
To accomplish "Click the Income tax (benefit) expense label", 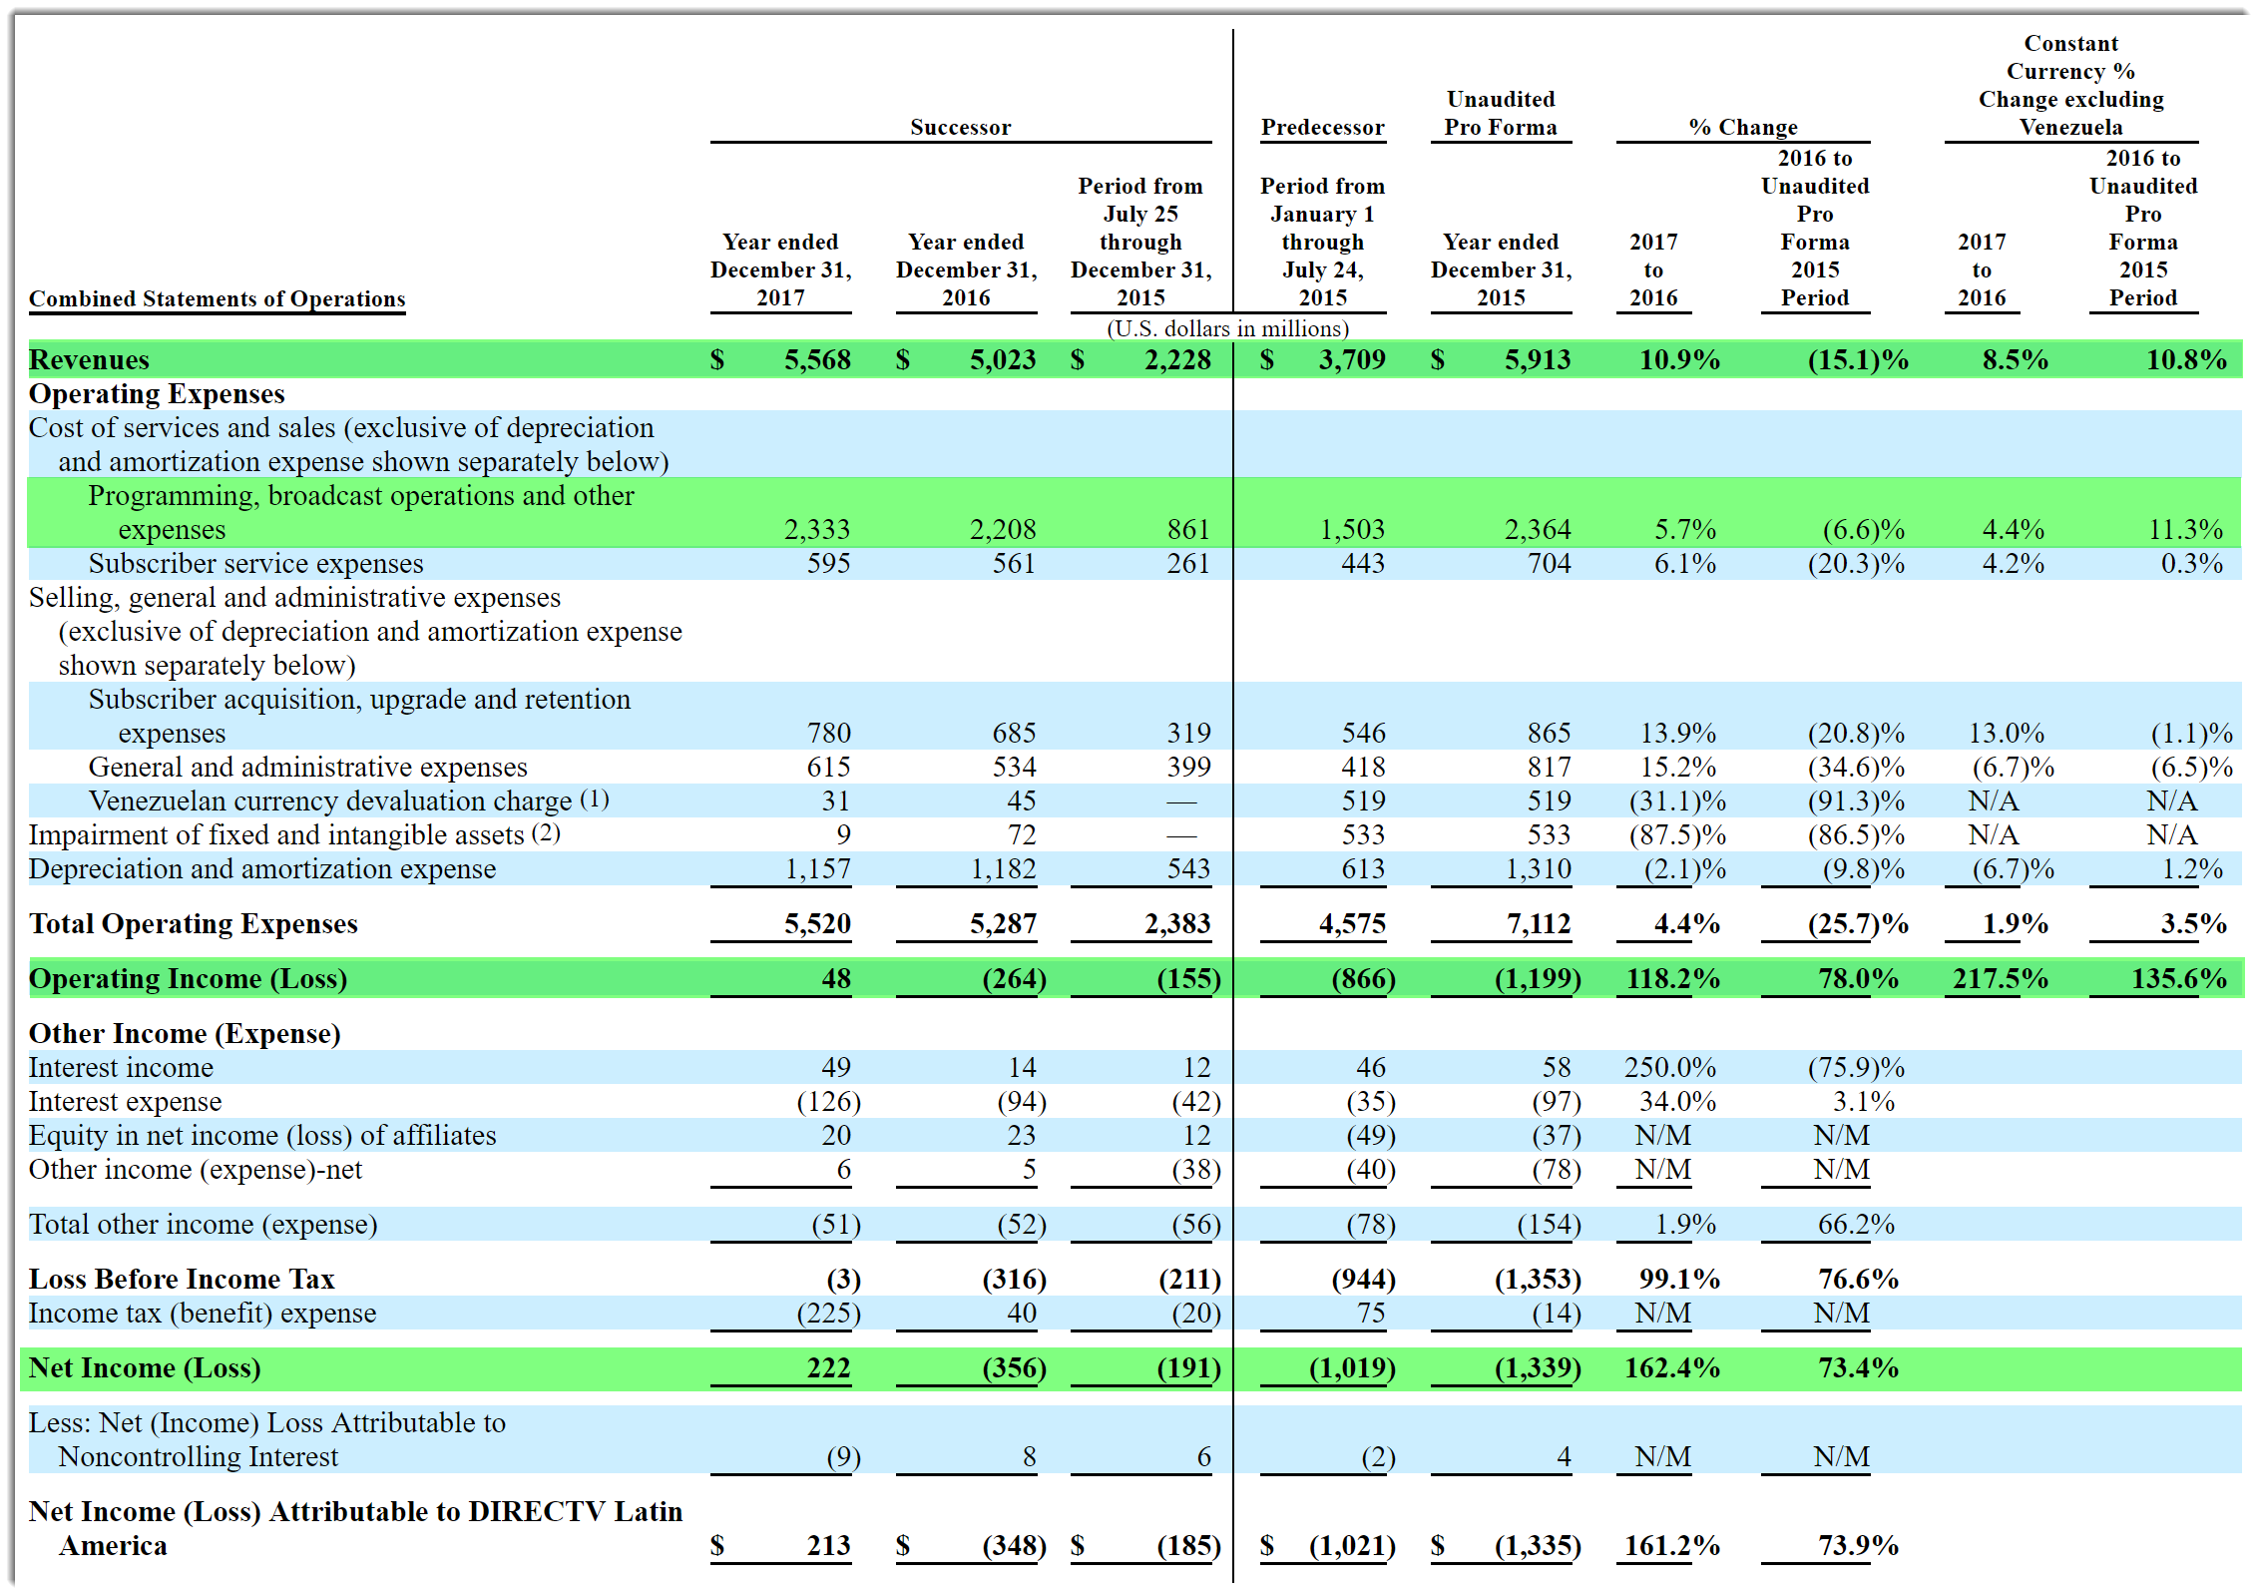I will tap(203, 1314).
